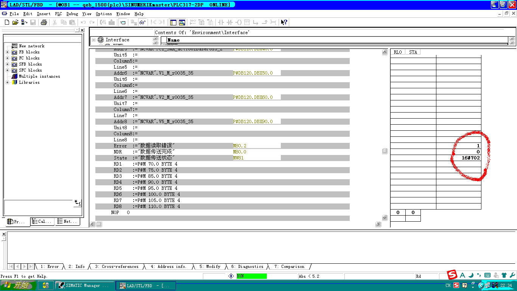
Task: Open the 7: Comparison tab
Action: click(289, 267)
